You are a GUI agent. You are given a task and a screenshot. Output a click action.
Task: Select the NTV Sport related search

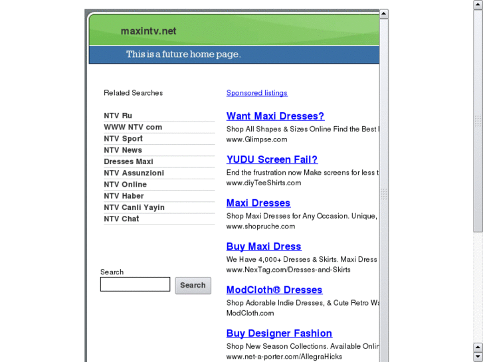click(123, 138)
